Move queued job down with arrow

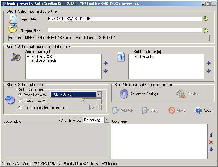tap(211, 150)
